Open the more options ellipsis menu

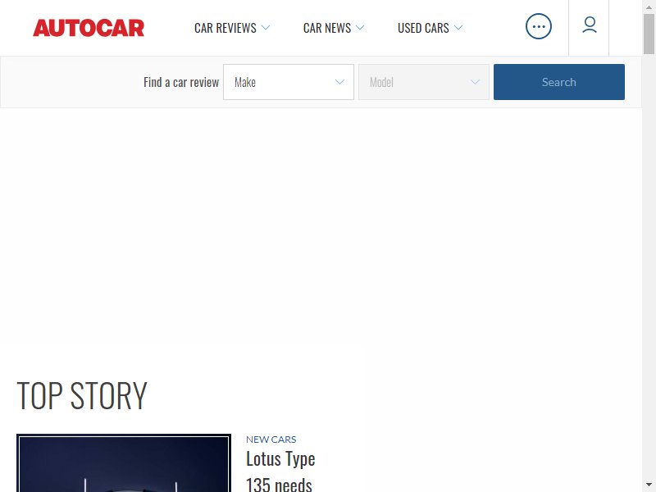pyautogui.click(x=539, y=27)
